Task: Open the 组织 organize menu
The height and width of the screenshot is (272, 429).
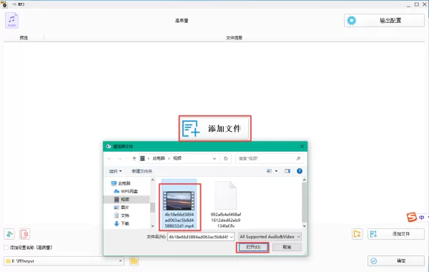Action: click(x=115, y=171)
